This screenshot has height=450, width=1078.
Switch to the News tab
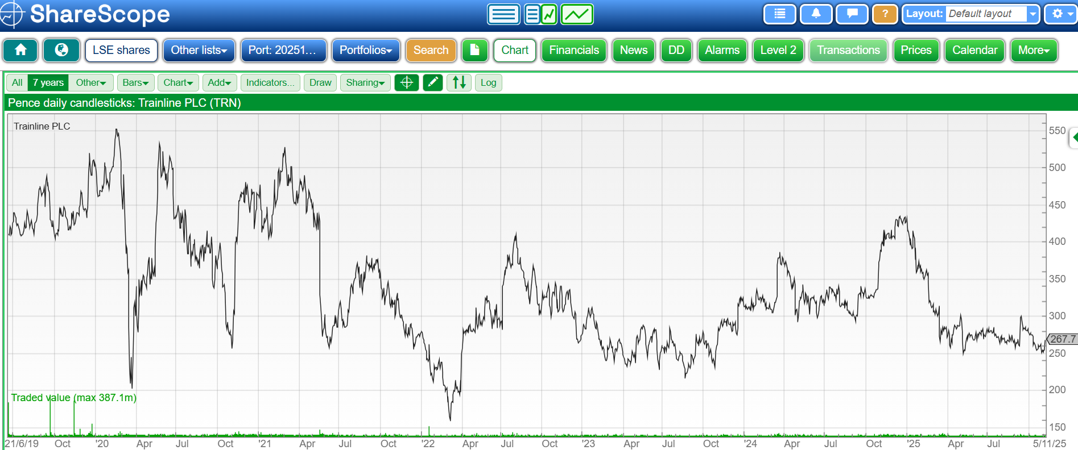(634, 50)
